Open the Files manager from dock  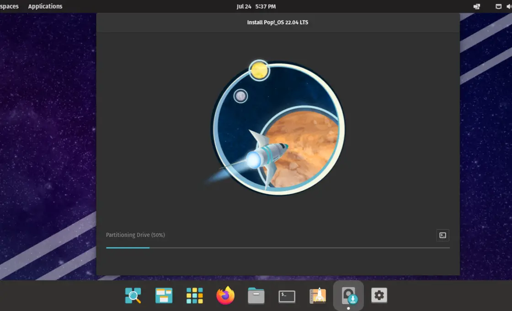[x=256, y=295]
